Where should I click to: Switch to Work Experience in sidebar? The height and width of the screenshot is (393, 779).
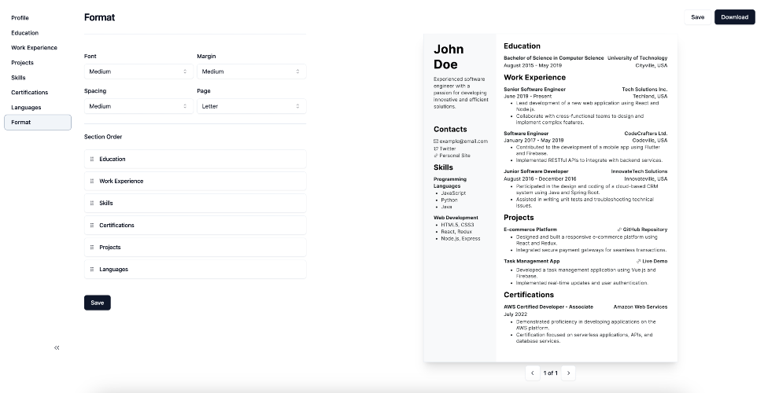coord(35,48)
